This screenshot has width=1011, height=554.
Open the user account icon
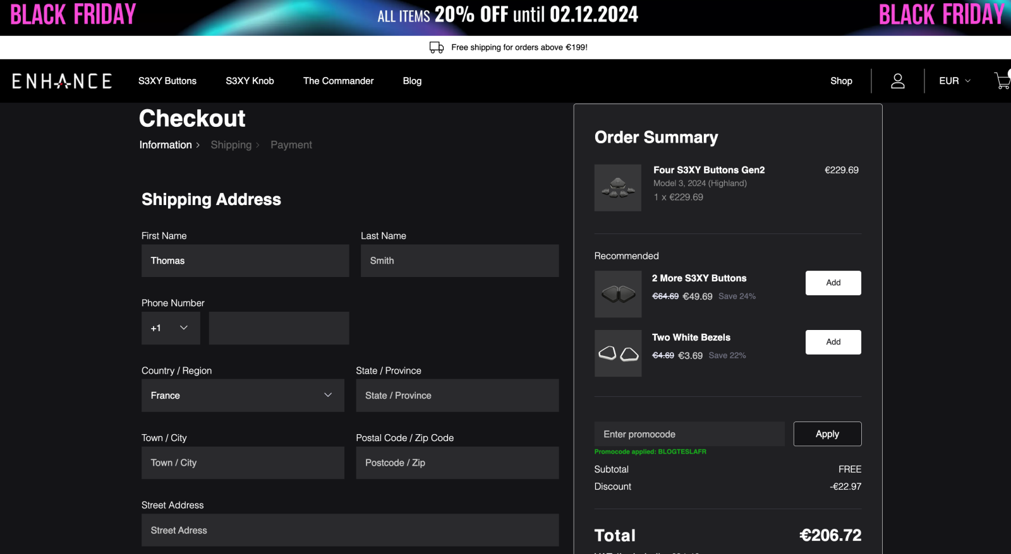coord(898,81)
